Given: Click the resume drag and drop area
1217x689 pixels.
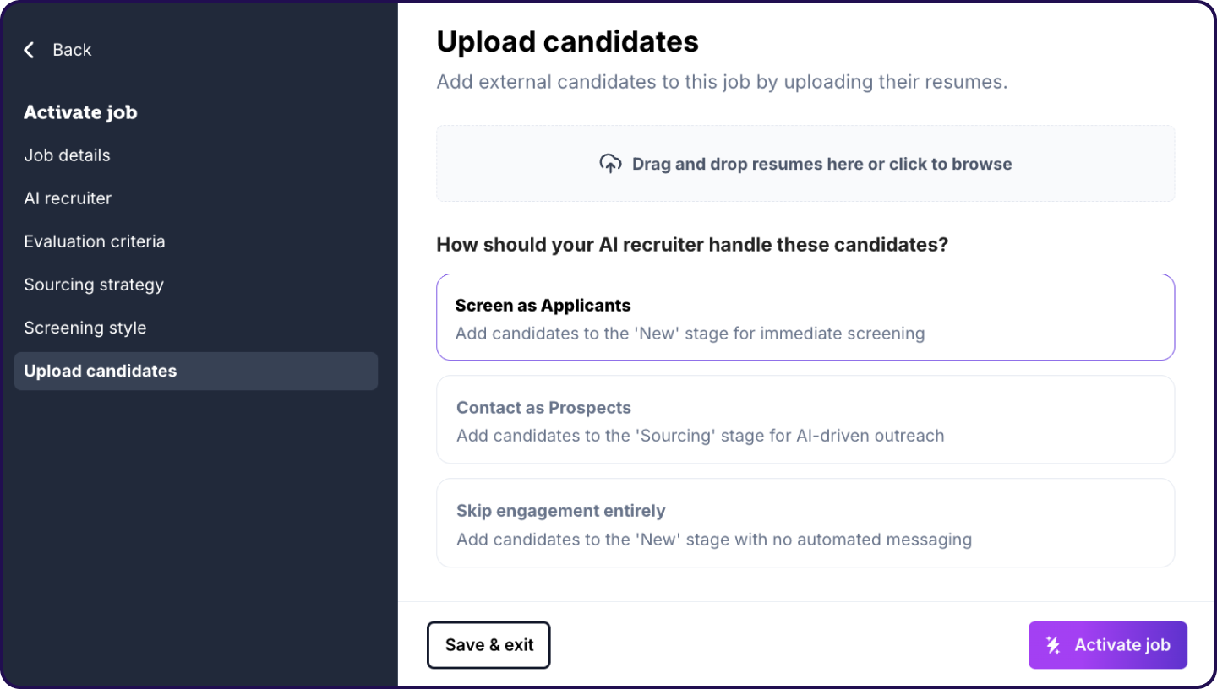Looking at the screenshot, I should (805, 163).
